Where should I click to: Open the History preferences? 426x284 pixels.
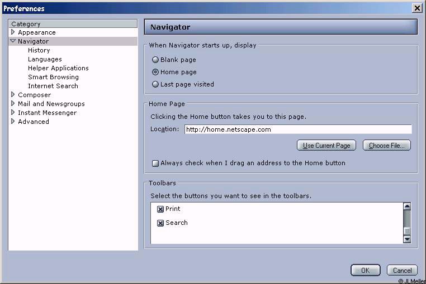(x=39, y=50)
